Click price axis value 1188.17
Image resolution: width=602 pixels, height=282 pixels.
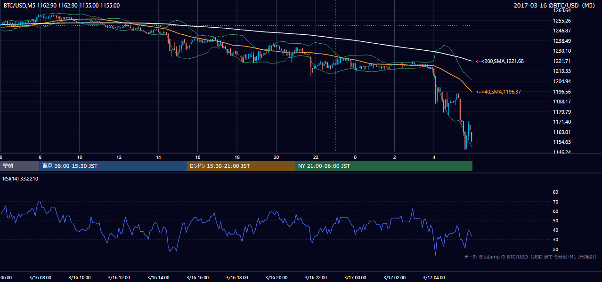coord(562,102)
